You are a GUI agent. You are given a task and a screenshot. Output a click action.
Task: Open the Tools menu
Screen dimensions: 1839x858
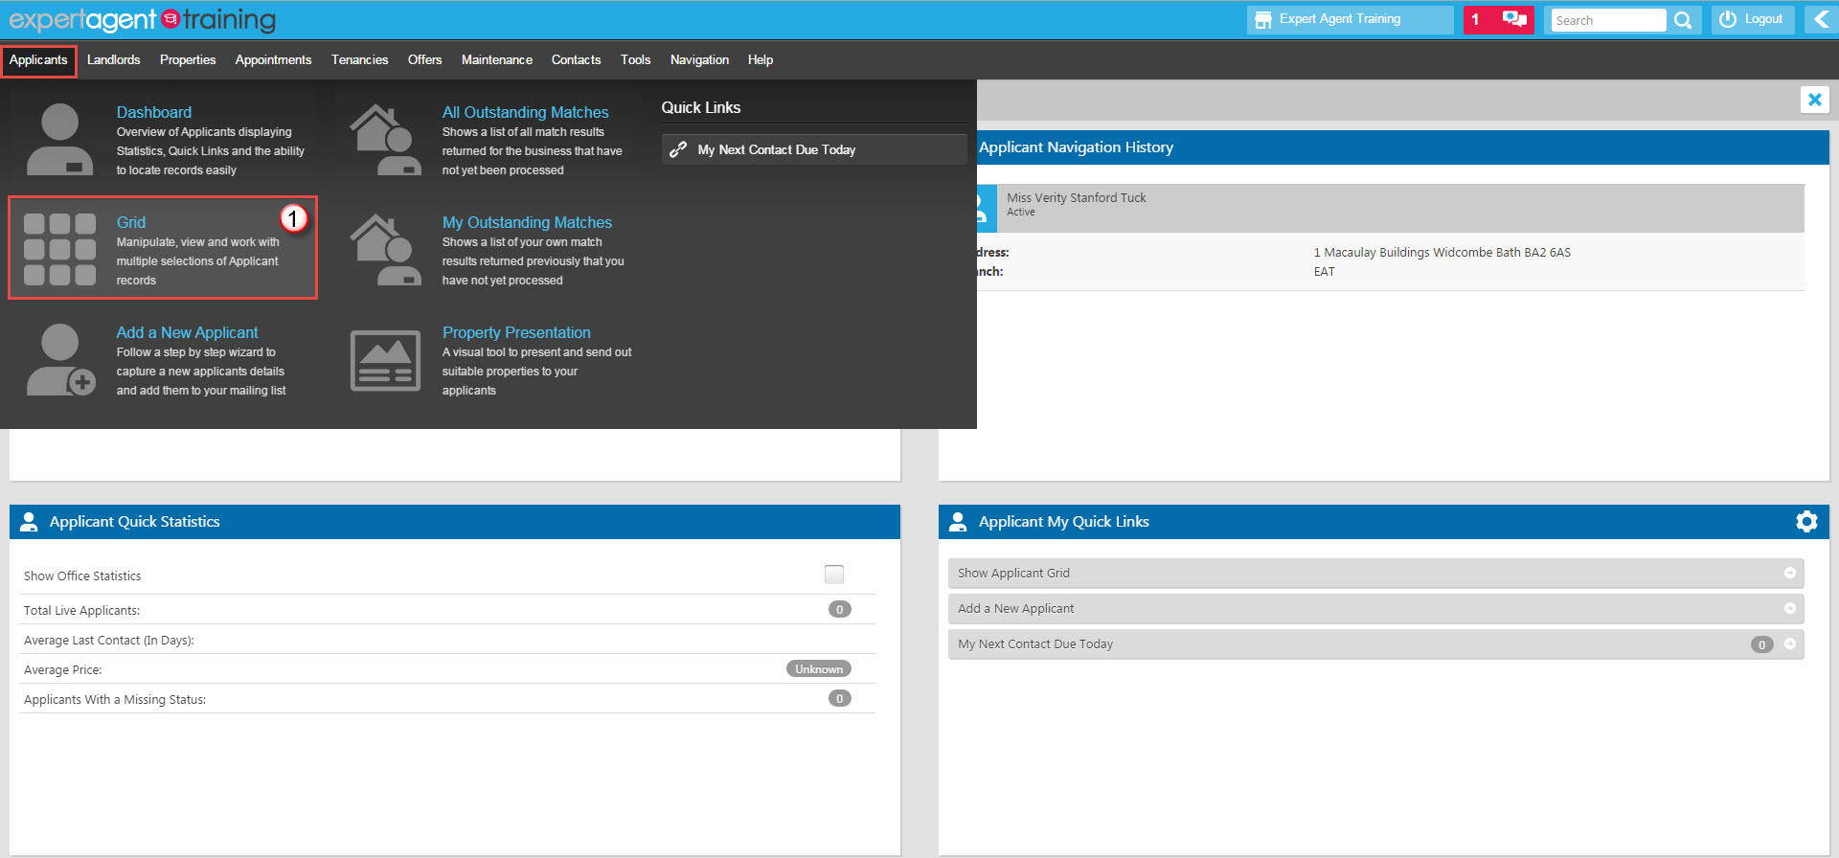pos(635,59)
